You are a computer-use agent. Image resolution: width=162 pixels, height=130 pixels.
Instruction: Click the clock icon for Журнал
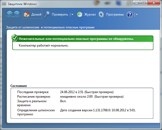(79, 14)
